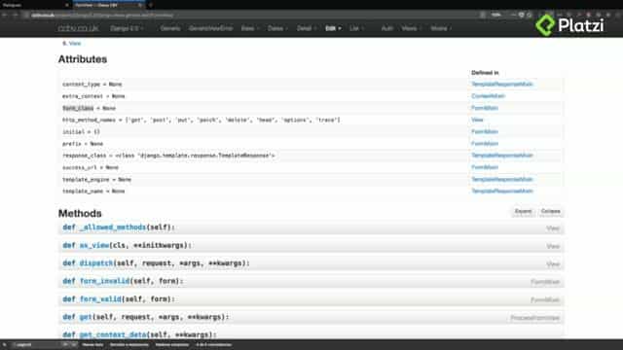Expand the List views dropdown
Screen dimensions: 623x350
356,28
